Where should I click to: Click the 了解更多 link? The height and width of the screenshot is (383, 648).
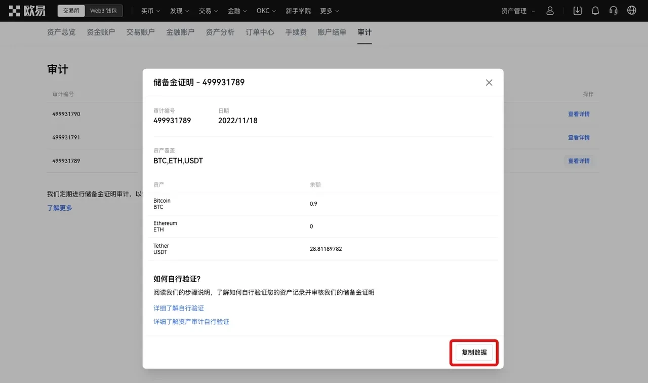(60, 208)
